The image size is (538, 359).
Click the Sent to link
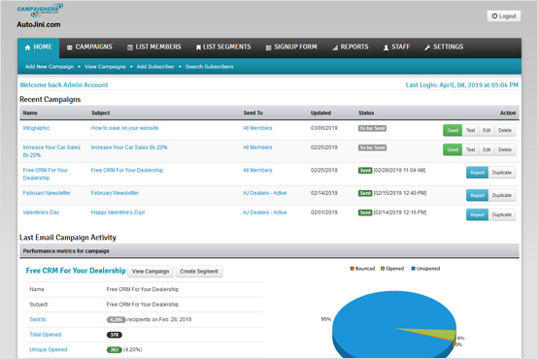pos(38,319)
